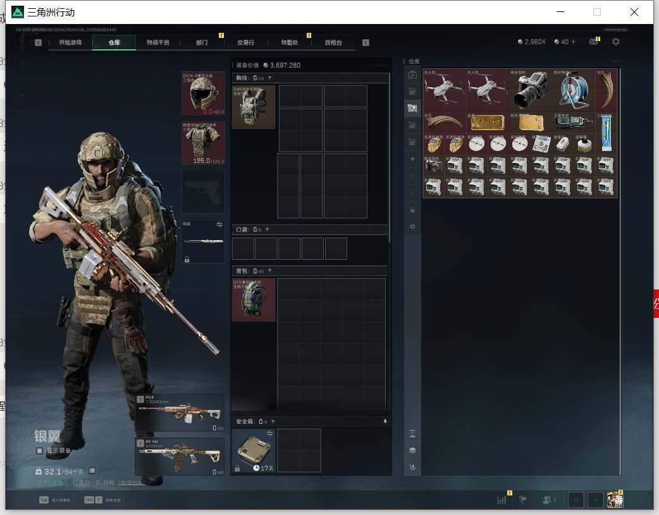
Task: Open the stash settings gear in sidebar
Action: click(x=413, y=227)
